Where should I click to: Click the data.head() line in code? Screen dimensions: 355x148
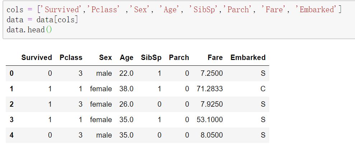29,29
